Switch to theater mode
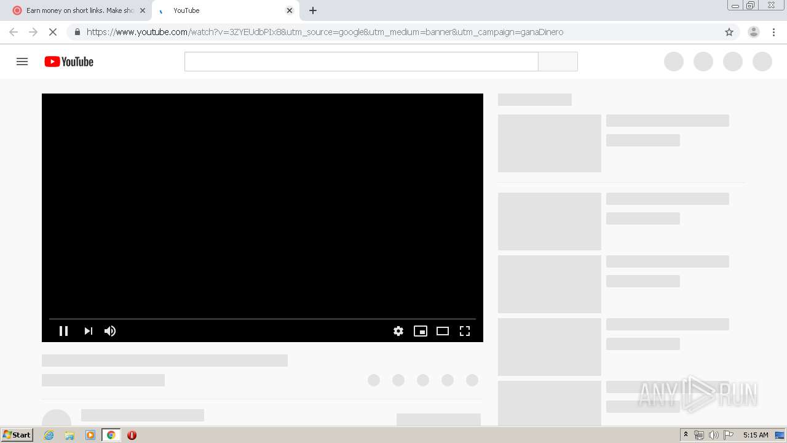787x443 pixels. (443, 331)
